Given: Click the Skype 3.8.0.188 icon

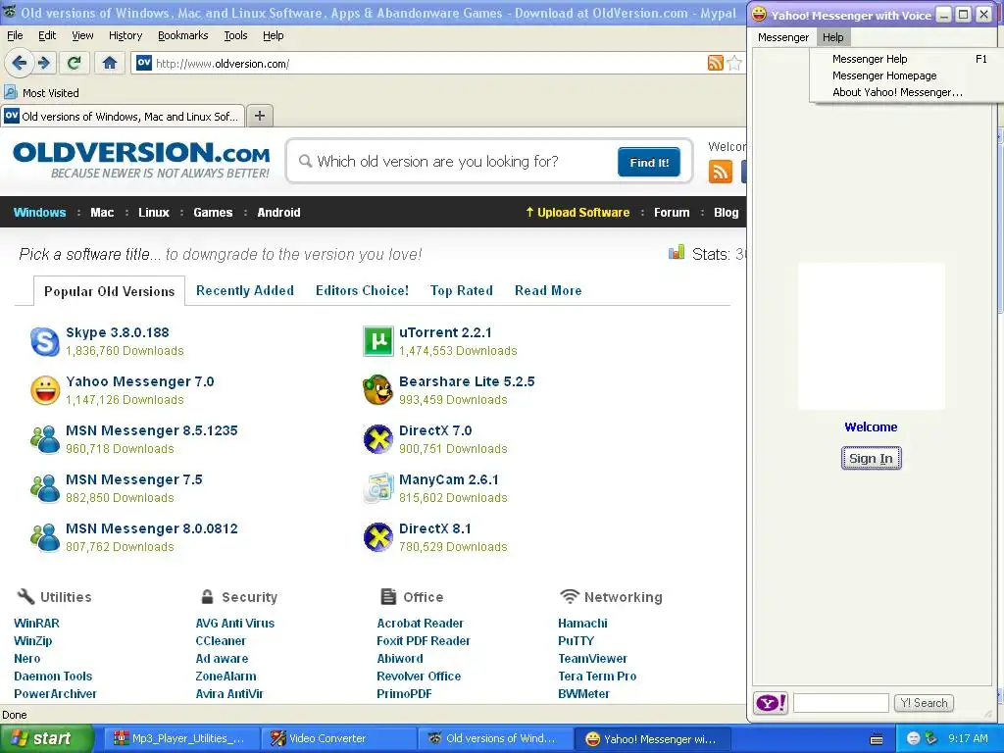Looking at the screenshot, I should [45, 341].
